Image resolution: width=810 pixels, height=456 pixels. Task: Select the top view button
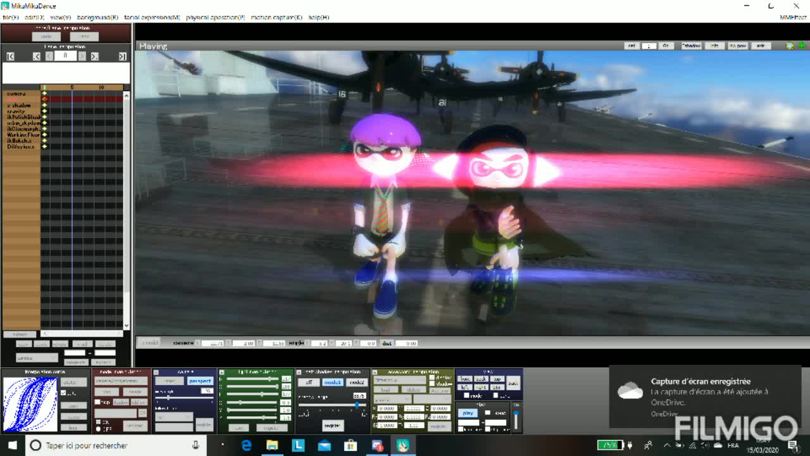coord(497,379)
